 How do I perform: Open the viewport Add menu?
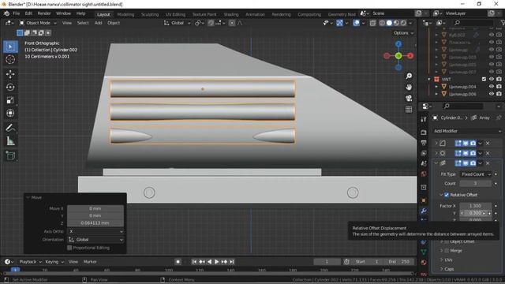pyautogui.click(x=98, y=23)
